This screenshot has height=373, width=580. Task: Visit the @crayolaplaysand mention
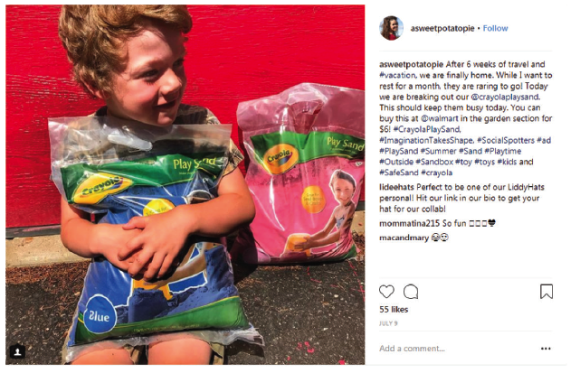pos(505,97)
